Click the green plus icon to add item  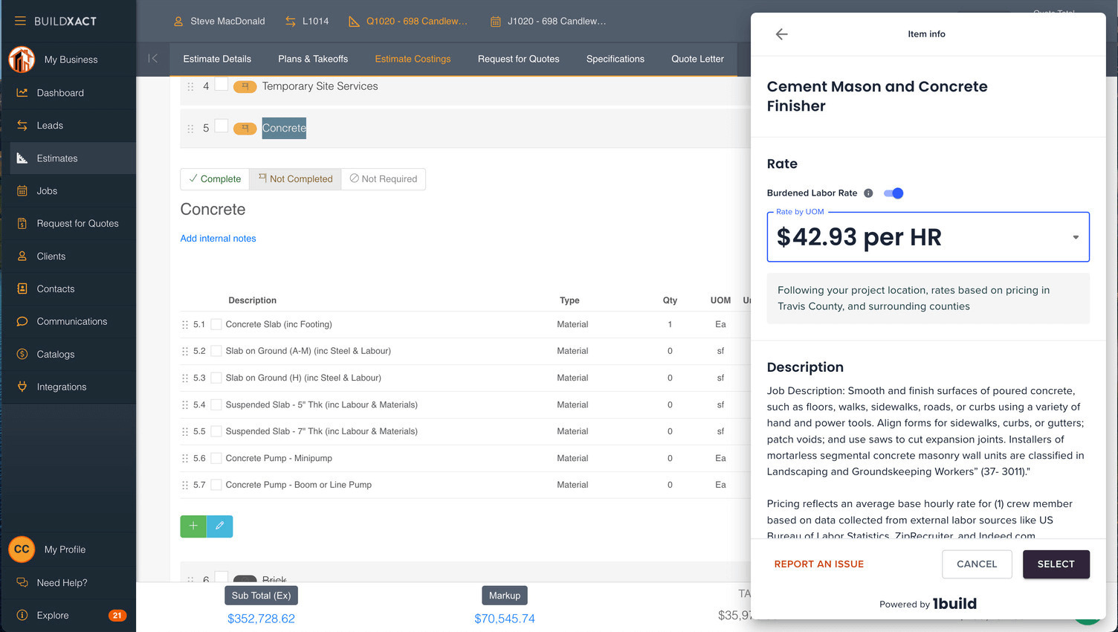tap(193, 526)
